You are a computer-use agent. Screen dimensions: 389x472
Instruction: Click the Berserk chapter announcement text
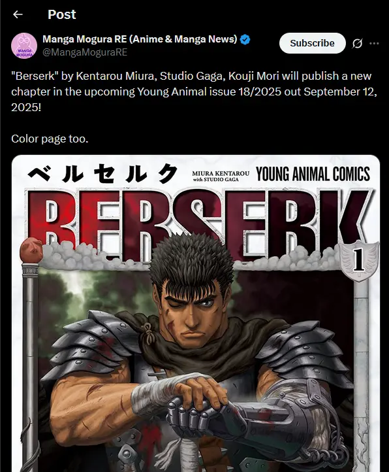194,92
